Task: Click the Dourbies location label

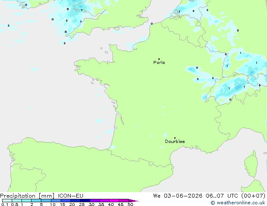Action: point(175,141)
